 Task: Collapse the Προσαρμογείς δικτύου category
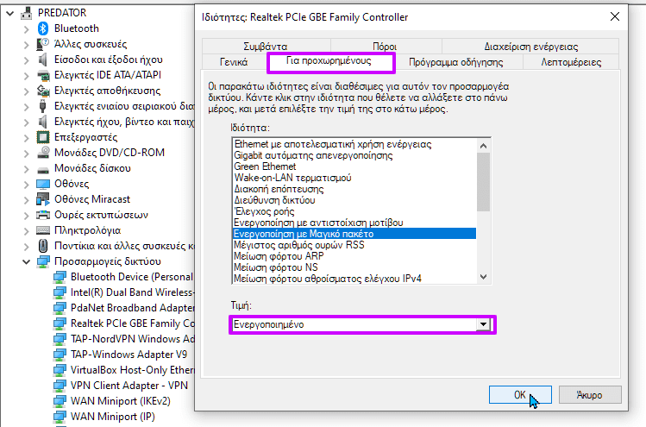27,261
